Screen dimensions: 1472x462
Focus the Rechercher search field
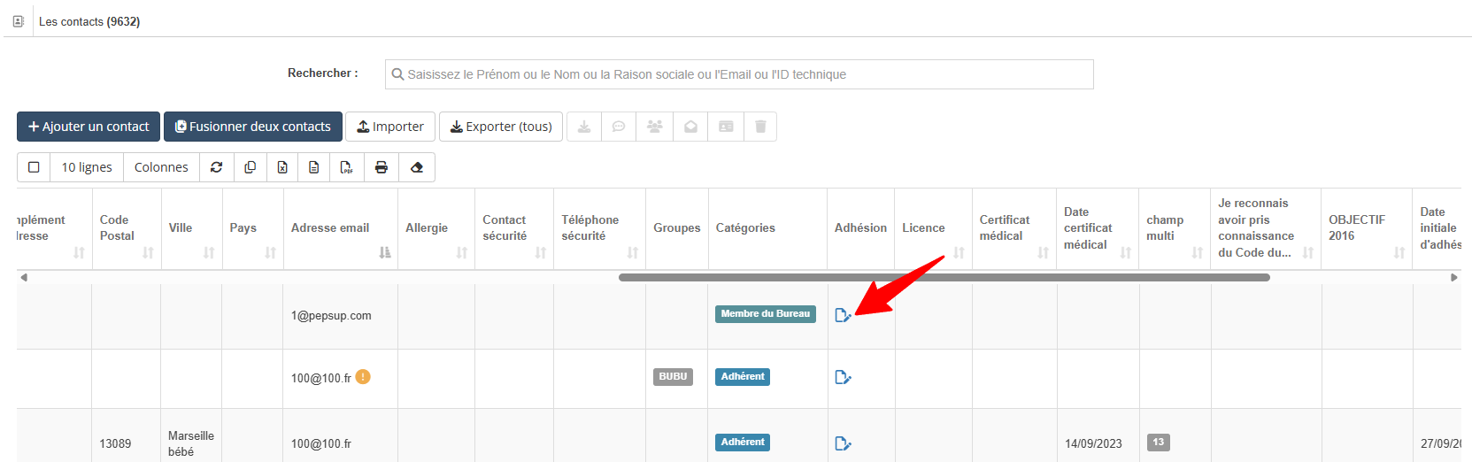(739, 74)
